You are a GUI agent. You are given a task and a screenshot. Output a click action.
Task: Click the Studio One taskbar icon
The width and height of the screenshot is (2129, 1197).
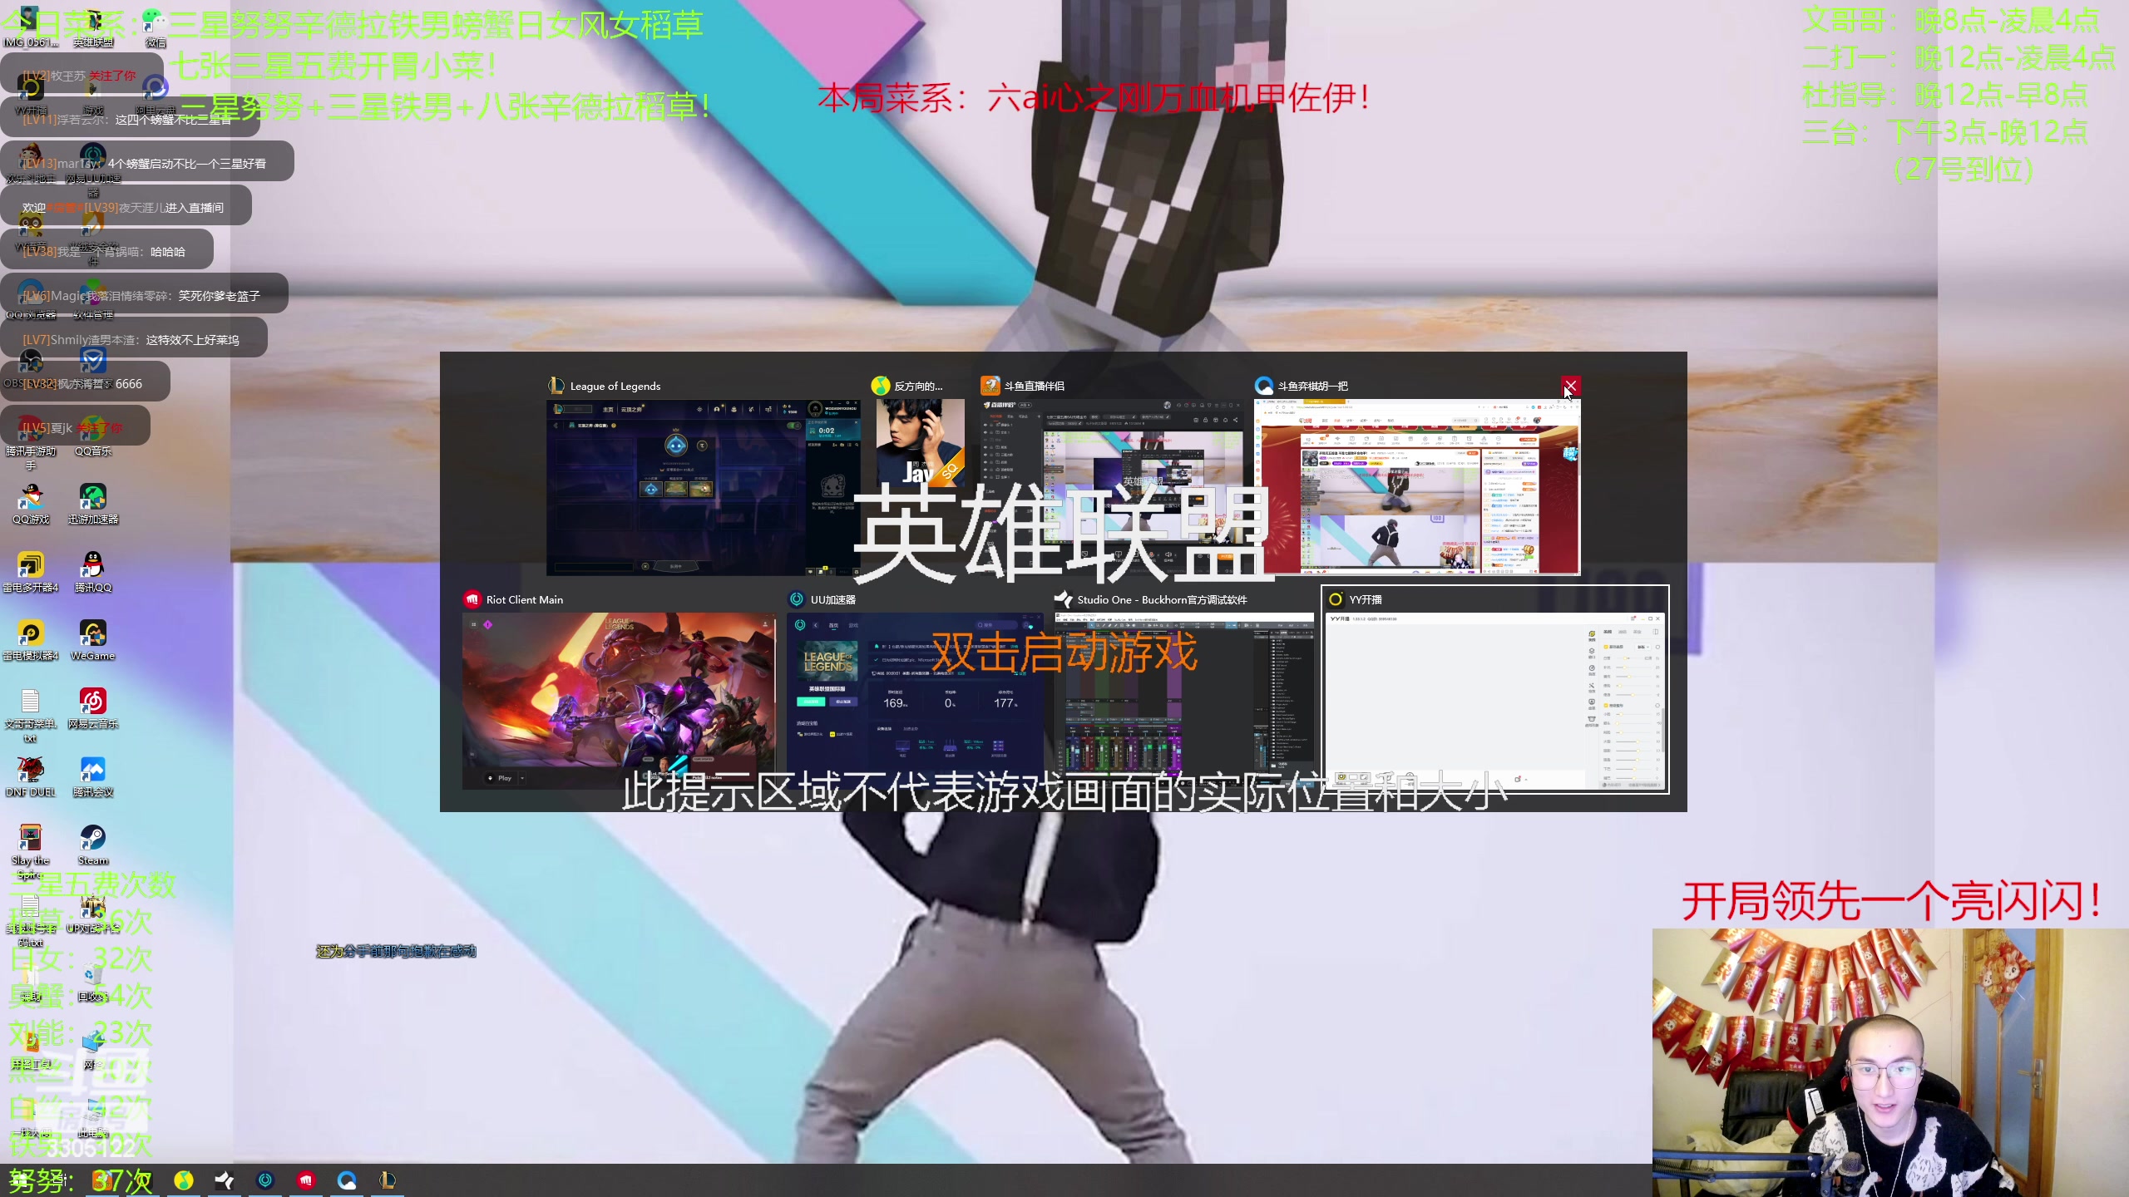[x=225, y=1180]
